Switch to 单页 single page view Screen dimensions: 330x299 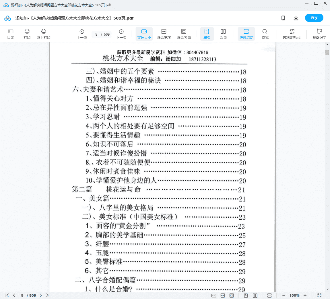[207, 34]
